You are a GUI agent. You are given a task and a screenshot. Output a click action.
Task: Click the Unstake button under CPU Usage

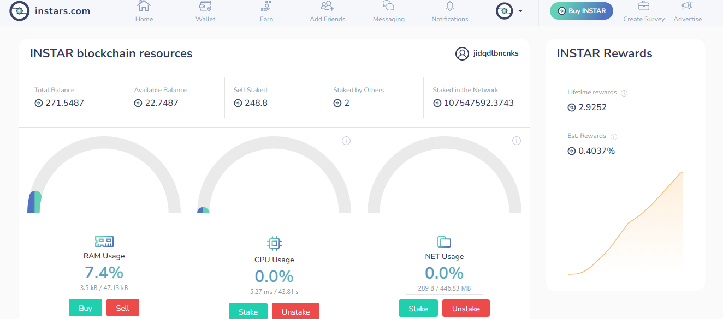pyautogui.click(x=295, y=311)
